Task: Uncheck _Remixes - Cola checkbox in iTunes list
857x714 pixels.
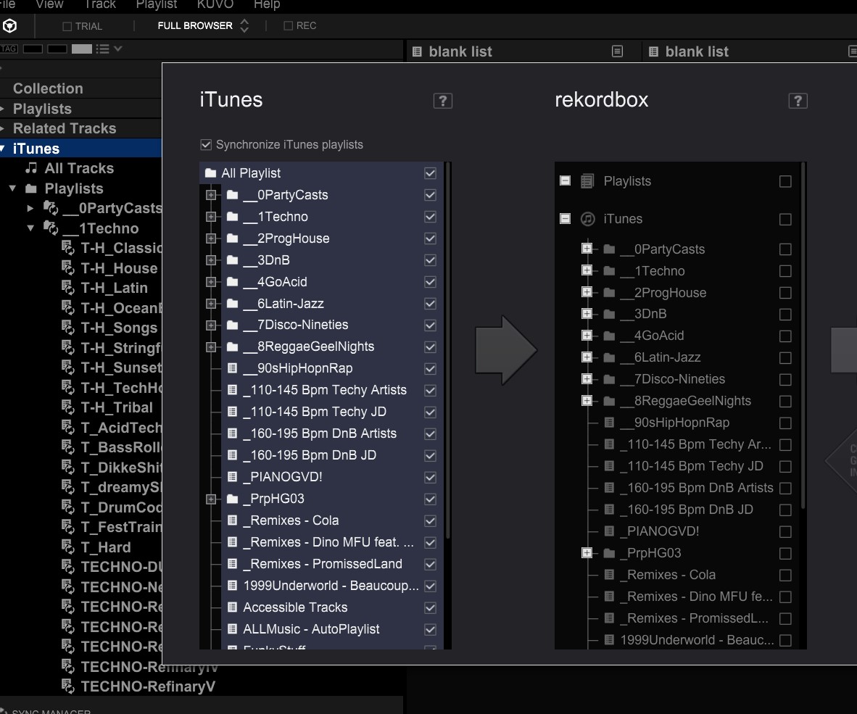Action: [x=430, y=520]
